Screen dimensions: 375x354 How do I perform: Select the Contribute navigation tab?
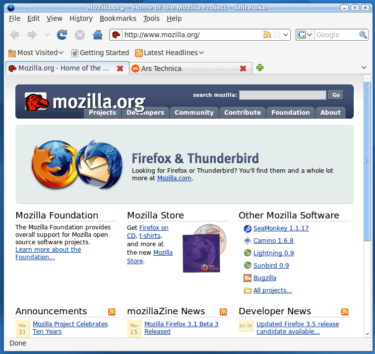[x=243, y=113]
